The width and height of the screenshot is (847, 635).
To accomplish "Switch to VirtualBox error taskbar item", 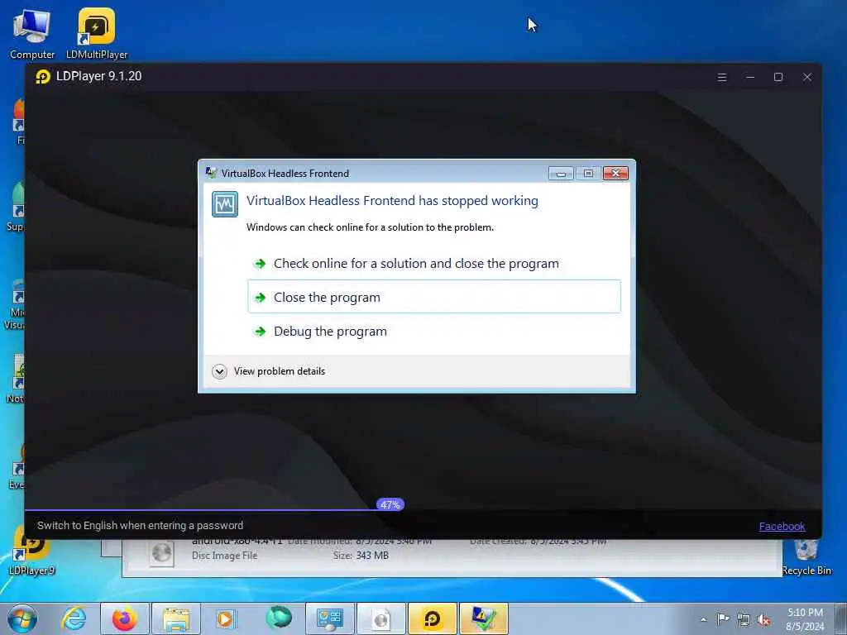I will pyautogui.click(x=484, y=618).
